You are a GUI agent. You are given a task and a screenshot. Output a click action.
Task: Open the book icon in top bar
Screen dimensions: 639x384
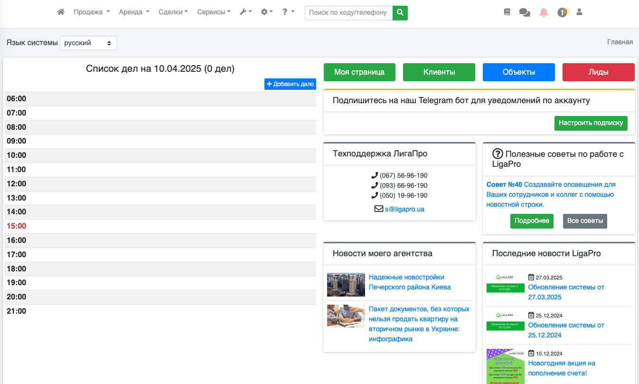pos(507,12)
